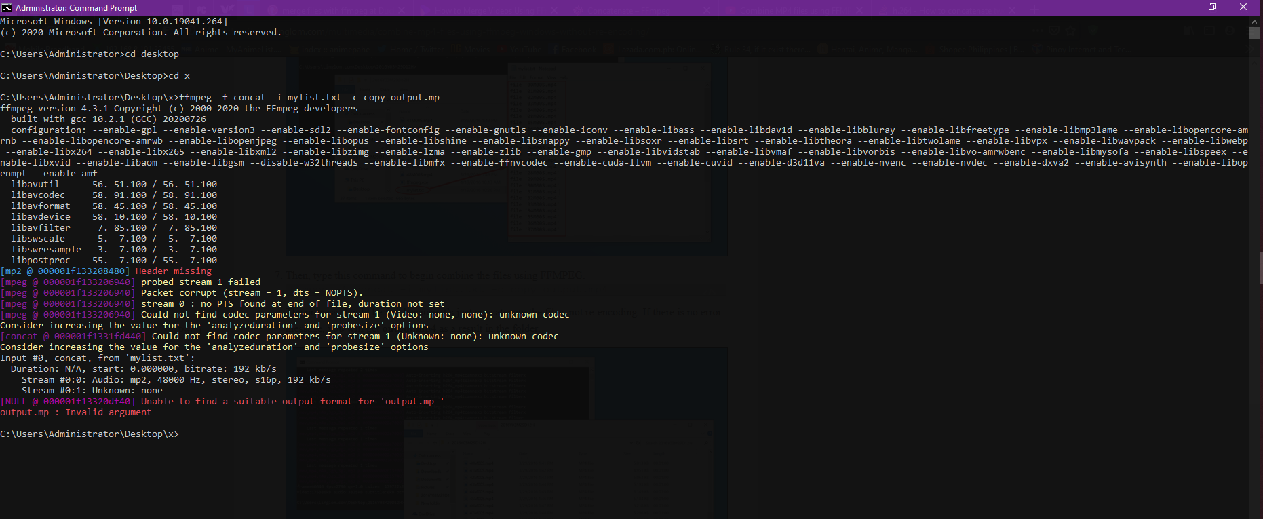
Task: Click the final empty "Desktop\x>" prompt line
Action: tap(90, 434)
